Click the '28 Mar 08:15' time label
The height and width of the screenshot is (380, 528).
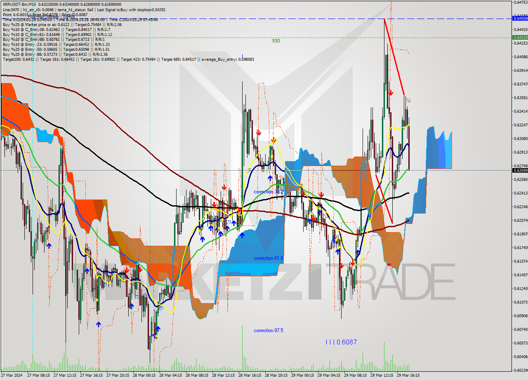[x=197, y=375]
